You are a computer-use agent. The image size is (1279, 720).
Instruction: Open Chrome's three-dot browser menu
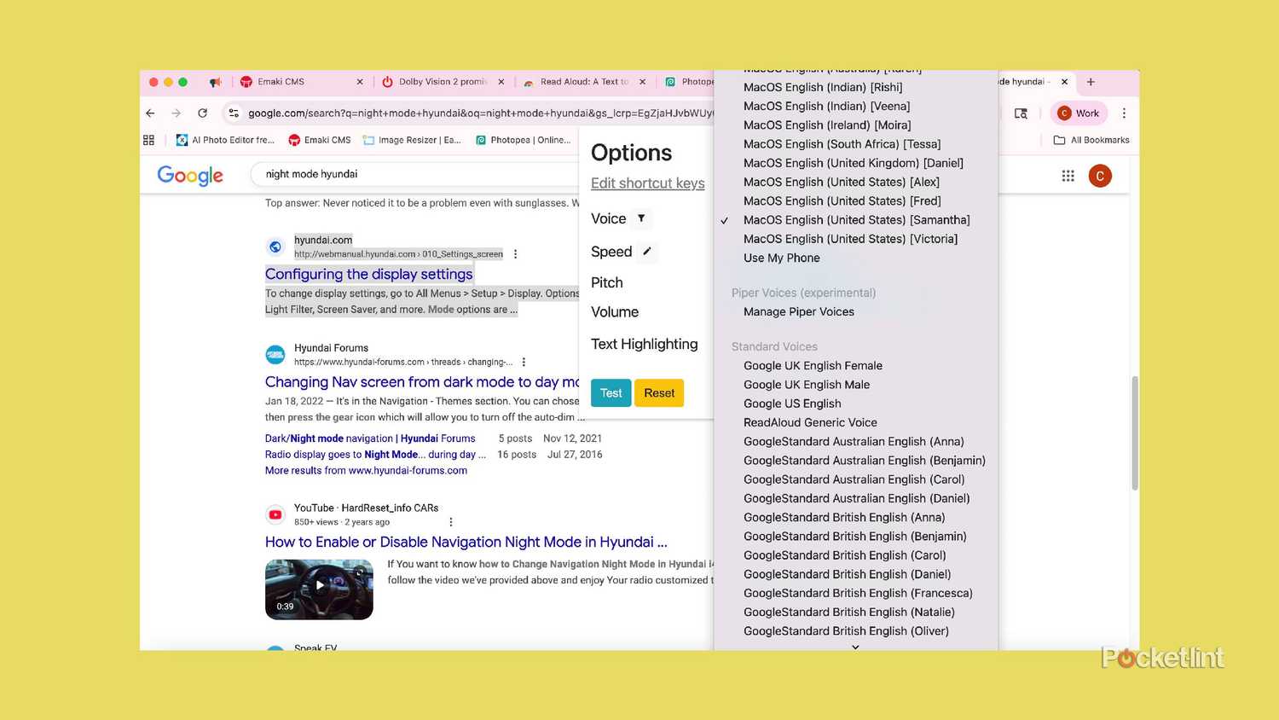(x=1124, y=113)
